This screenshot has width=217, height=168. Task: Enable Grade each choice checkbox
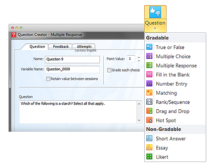click(109, 70)
